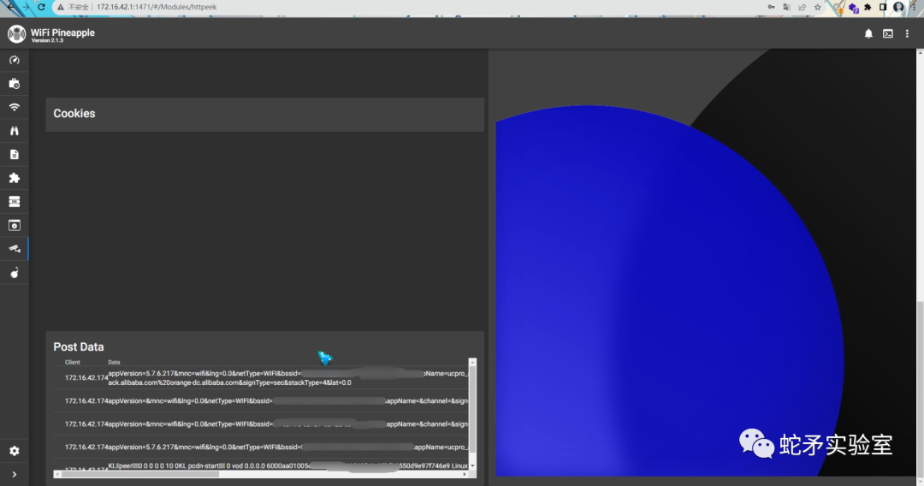Click the Cookies panel header
The width and height of the screenshot is (924, 486).
(264, 114)
